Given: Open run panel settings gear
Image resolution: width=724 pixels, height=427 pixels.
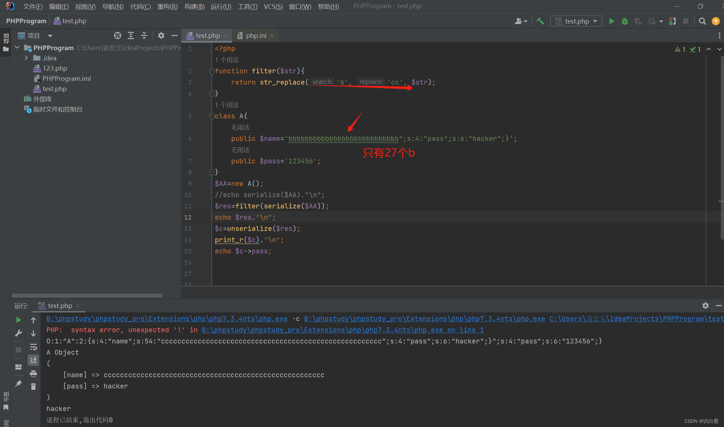Looking at the screenshot, I should [x=705, y=306].
